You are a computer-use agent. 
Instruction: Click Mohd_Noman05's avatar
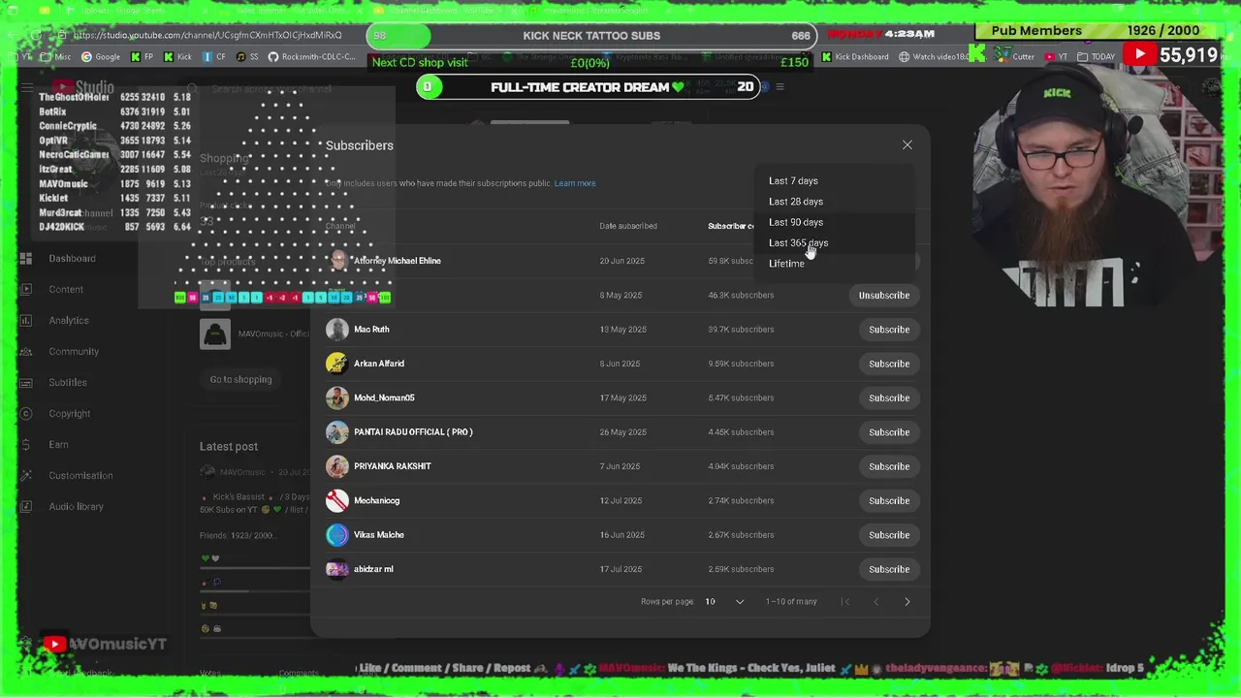337,397
